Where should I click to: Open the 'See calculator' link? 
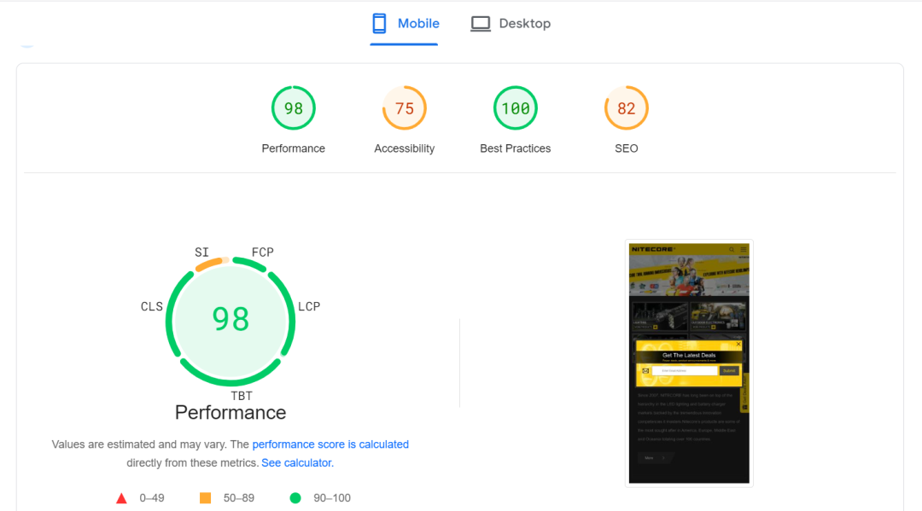click(x=296, y=463)
